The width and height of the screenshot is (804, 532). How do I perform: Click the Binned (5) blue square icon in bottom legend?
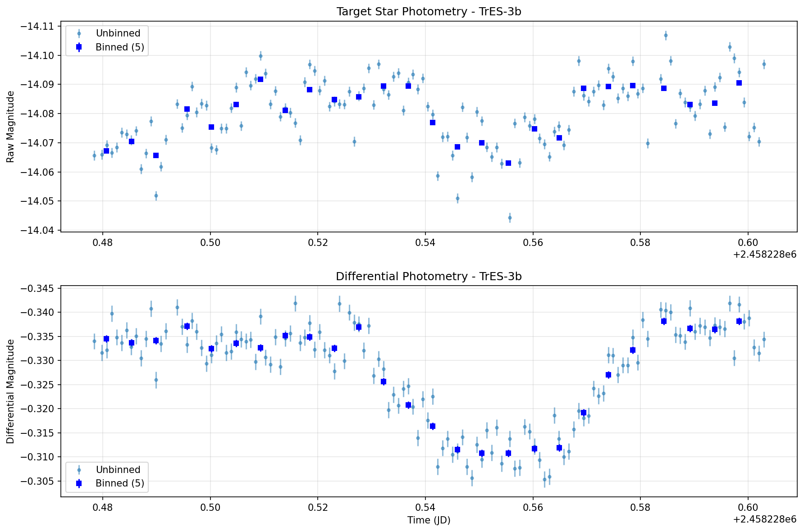79,483
